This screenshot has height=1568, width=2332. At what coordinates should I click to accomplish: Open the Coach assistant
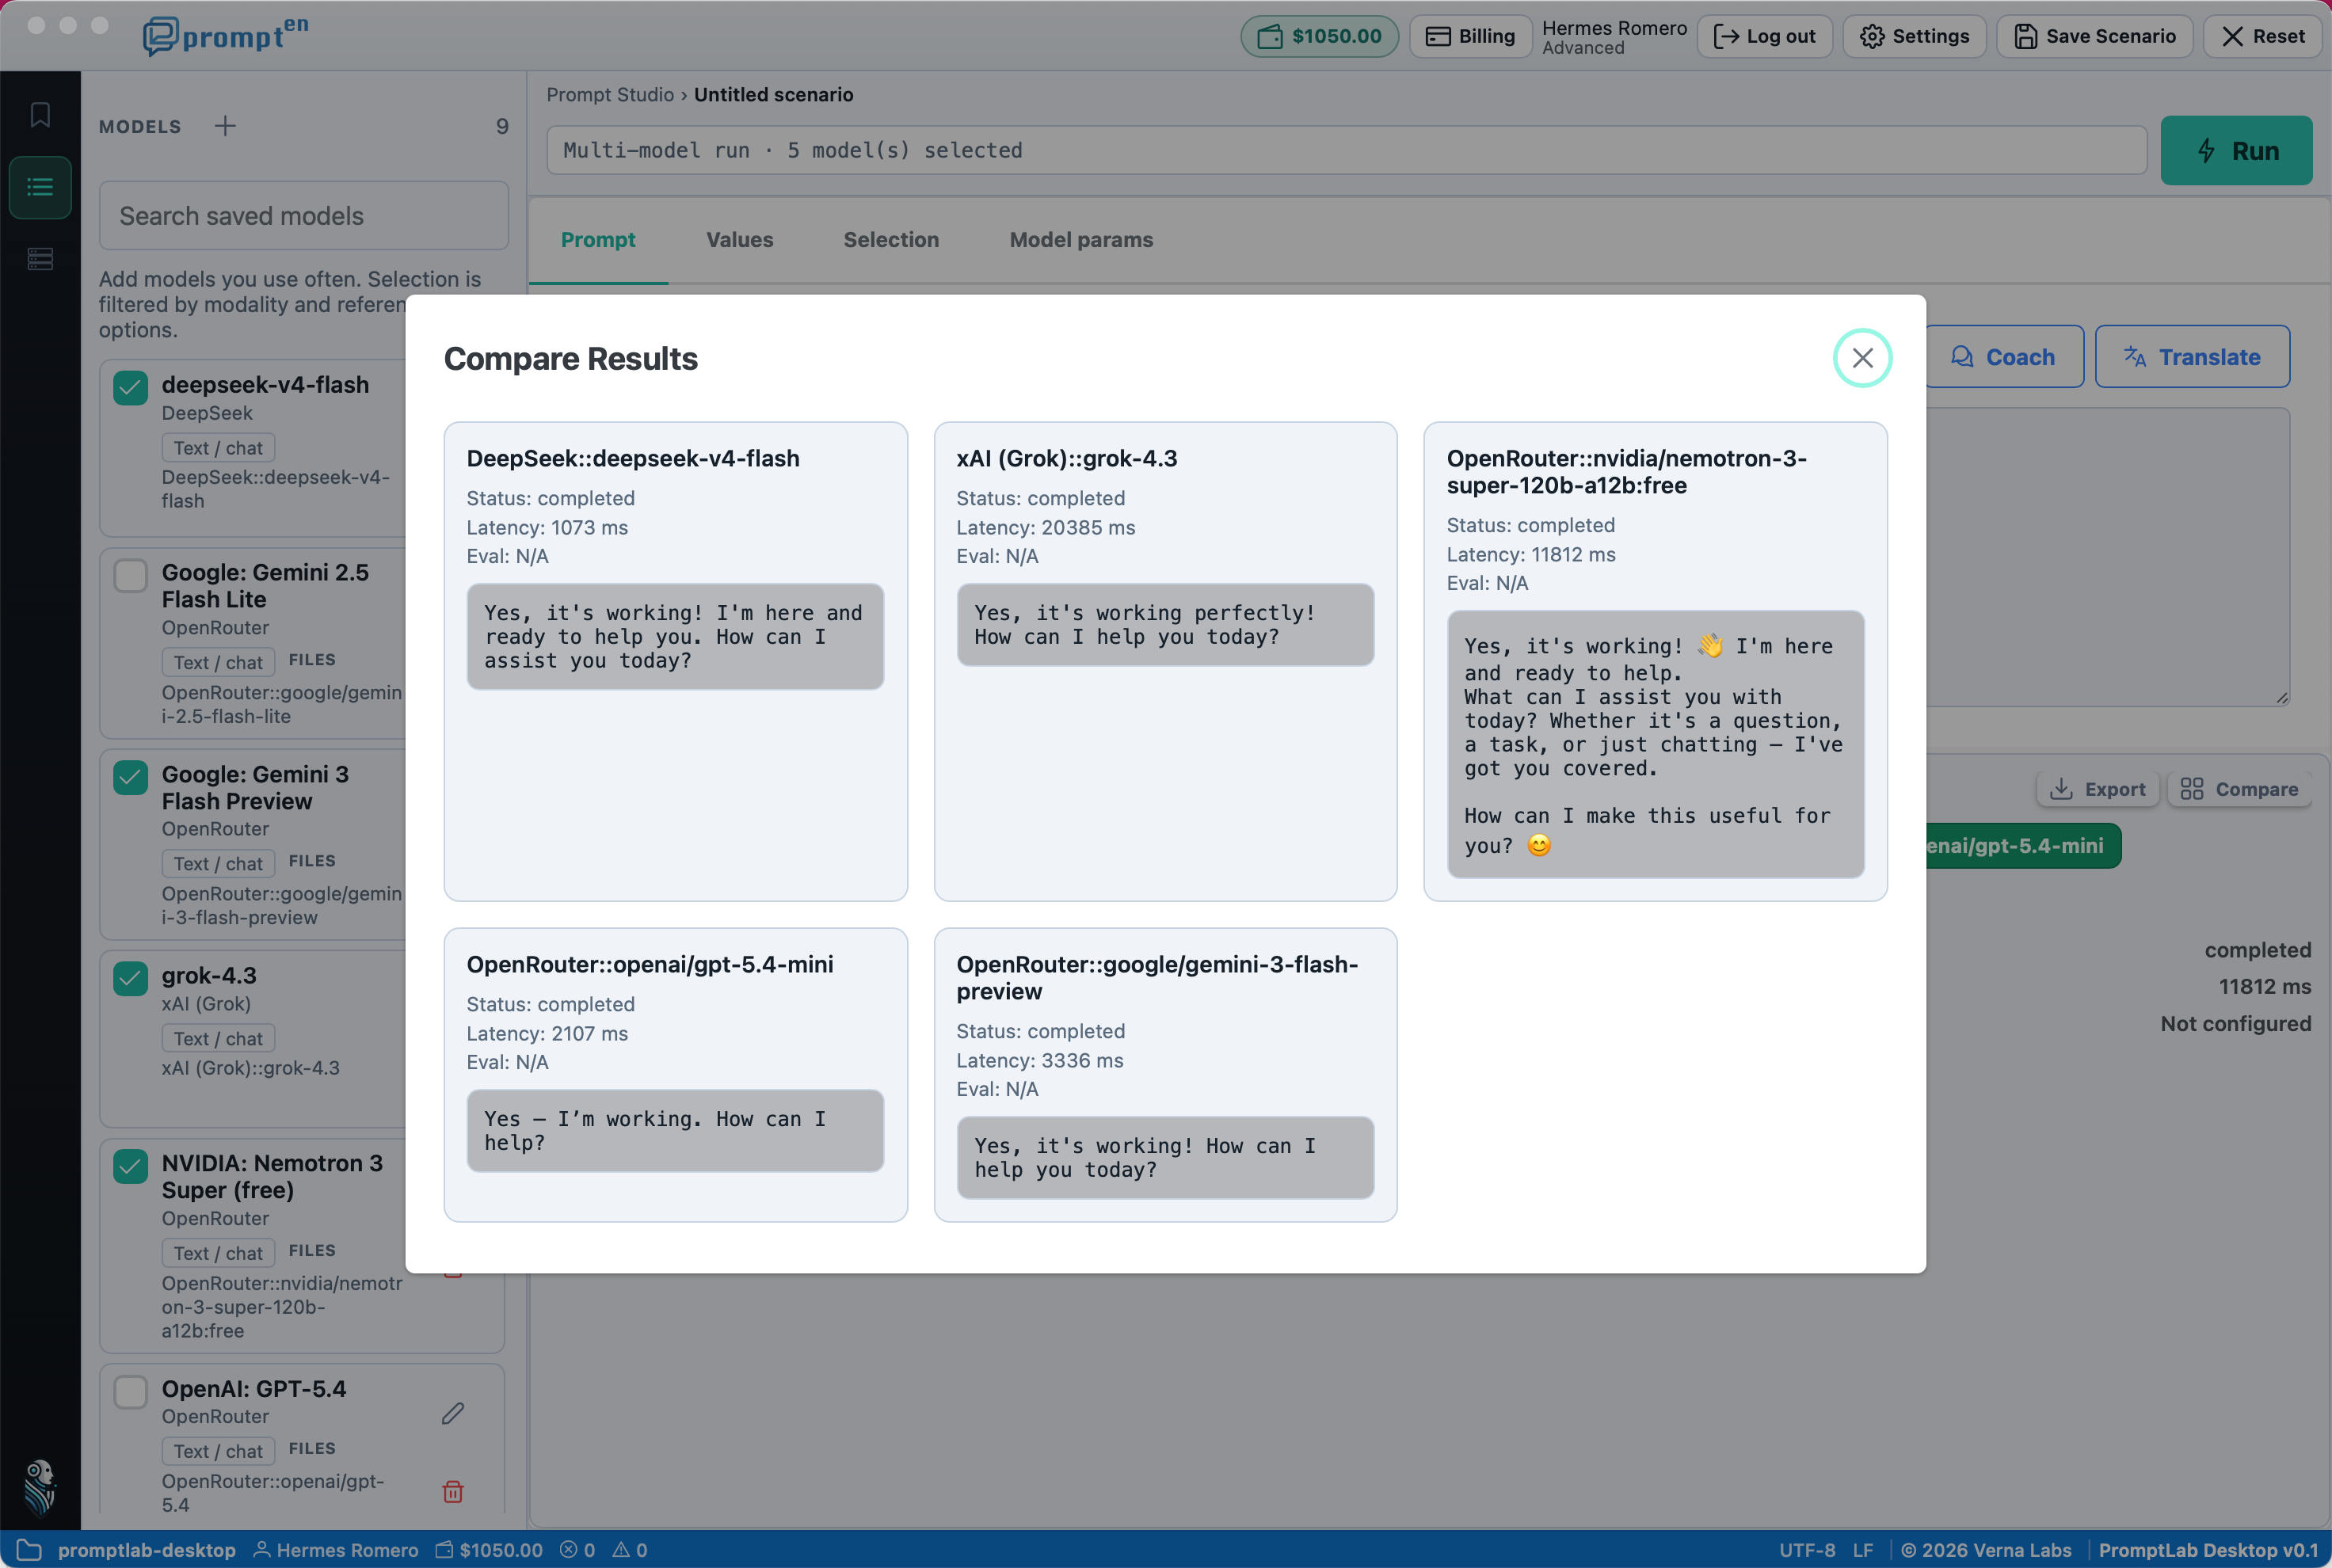tap(2004, 357)
